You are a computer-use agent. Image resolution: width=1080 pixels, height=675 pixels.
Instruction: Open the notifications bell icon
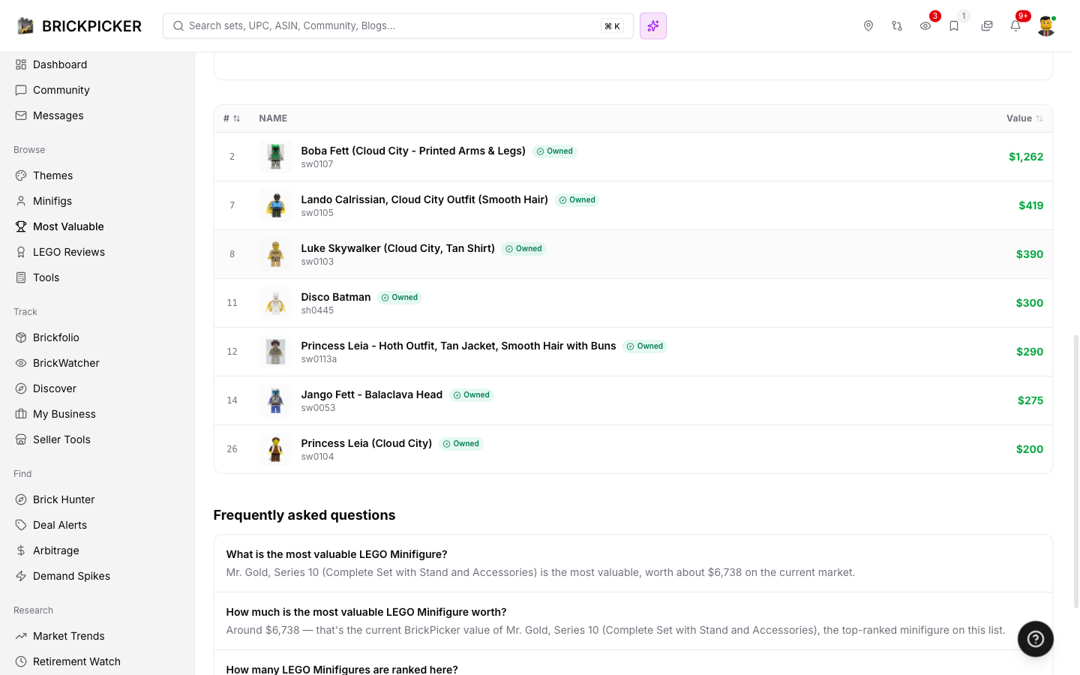[x=1015, y=26]
